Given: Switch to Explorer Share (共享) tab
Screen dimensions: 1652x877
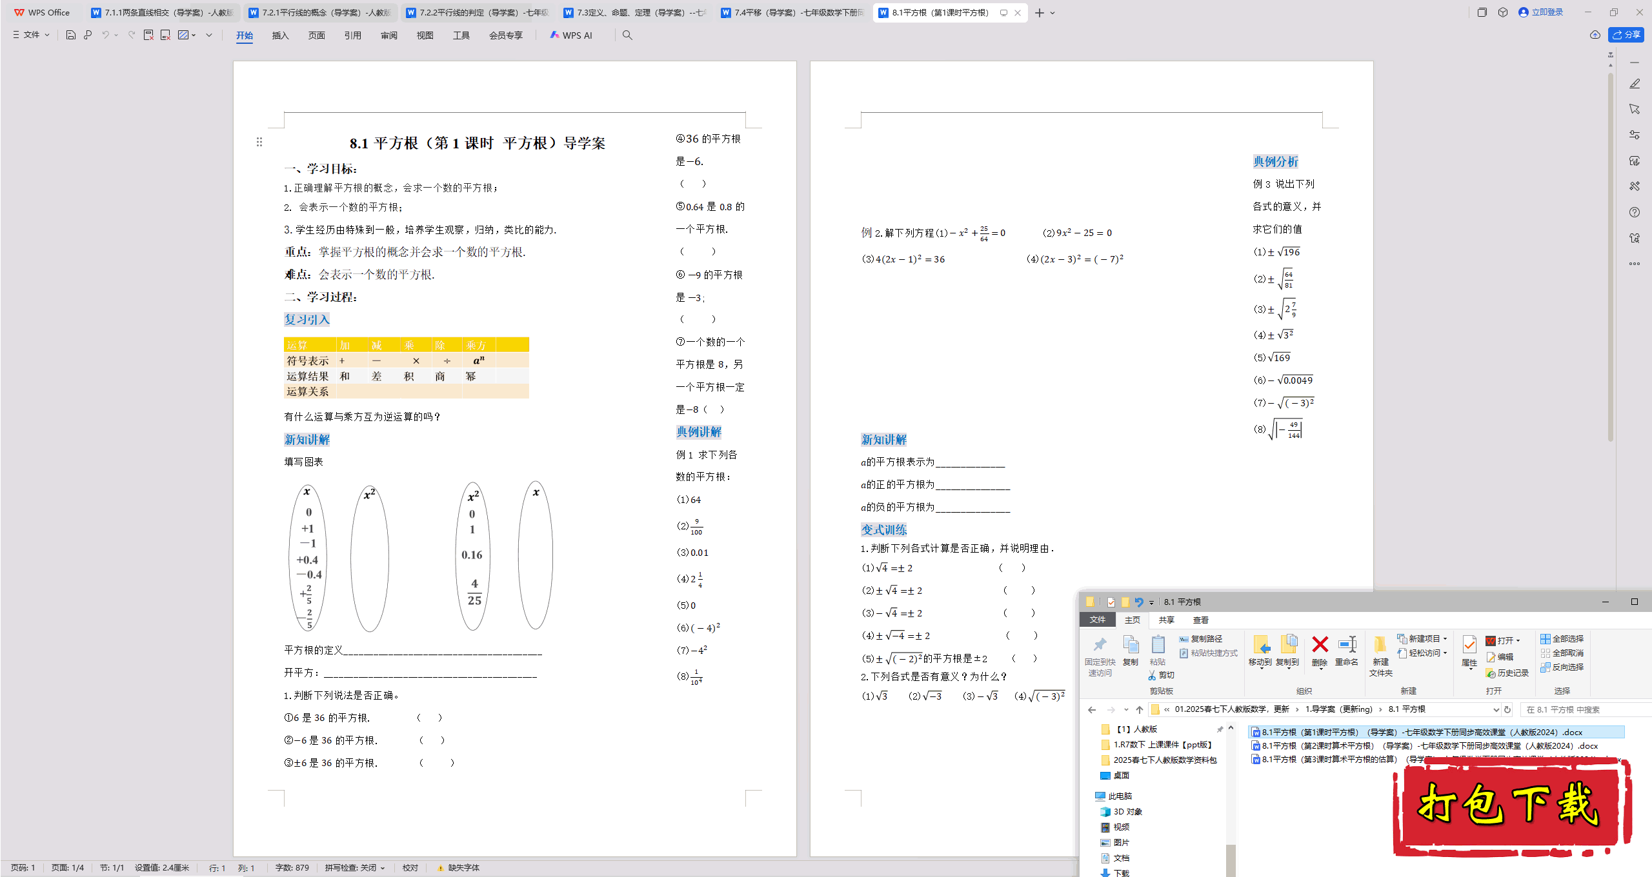Looking at the screenshot, I should click(1166, 620).
